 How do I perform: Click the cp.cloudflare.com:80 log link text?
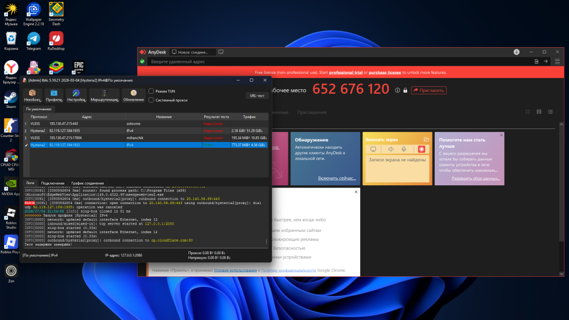point(172,240)
